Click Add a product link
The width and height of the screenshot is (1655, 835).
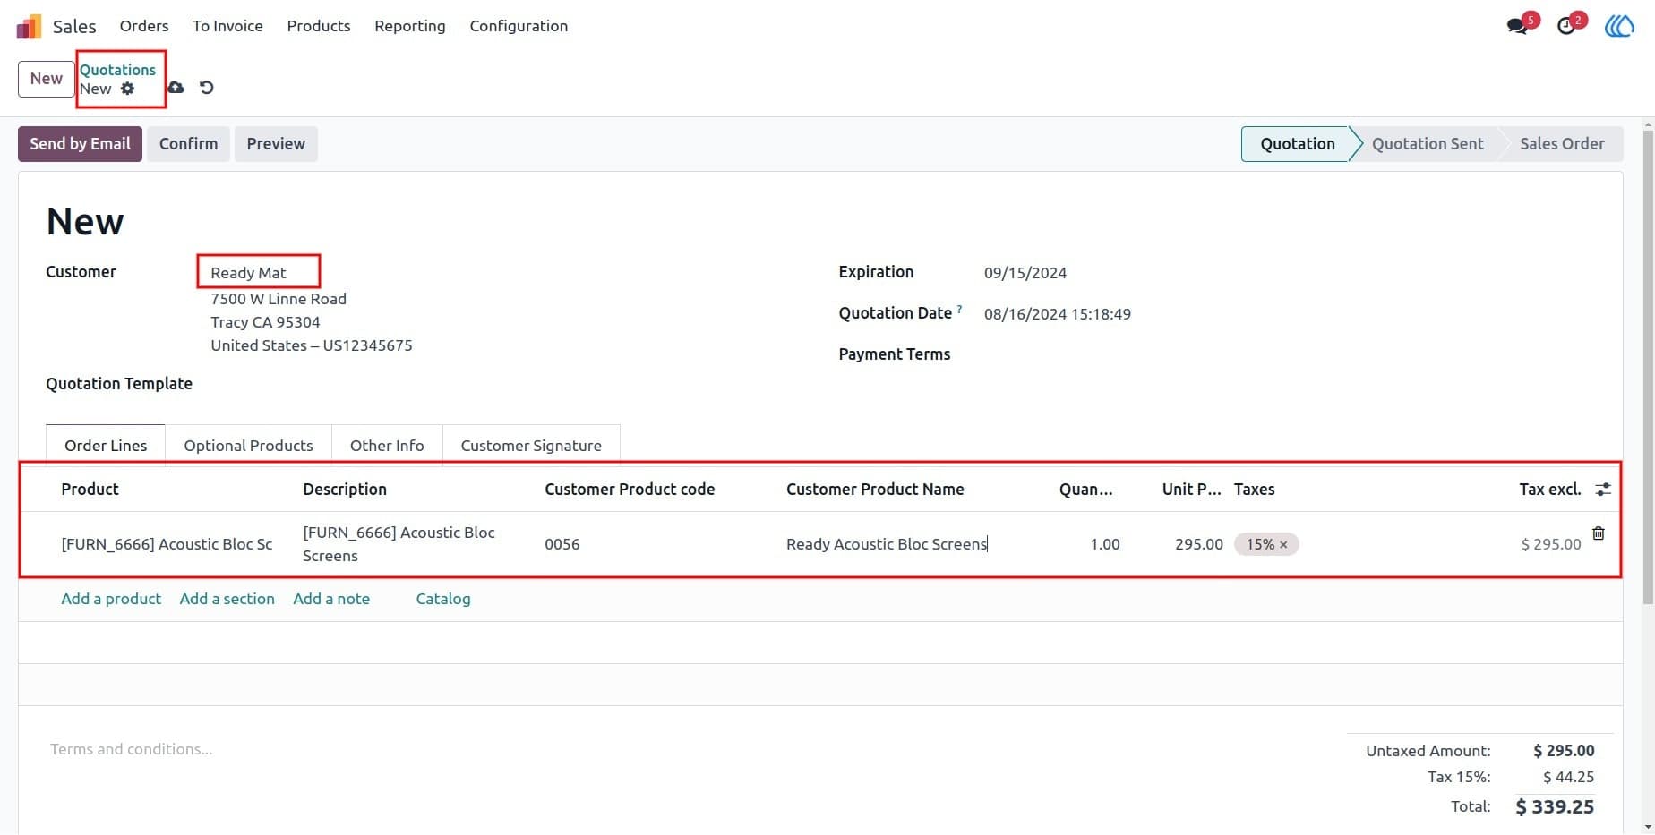[x=111, y=599]
